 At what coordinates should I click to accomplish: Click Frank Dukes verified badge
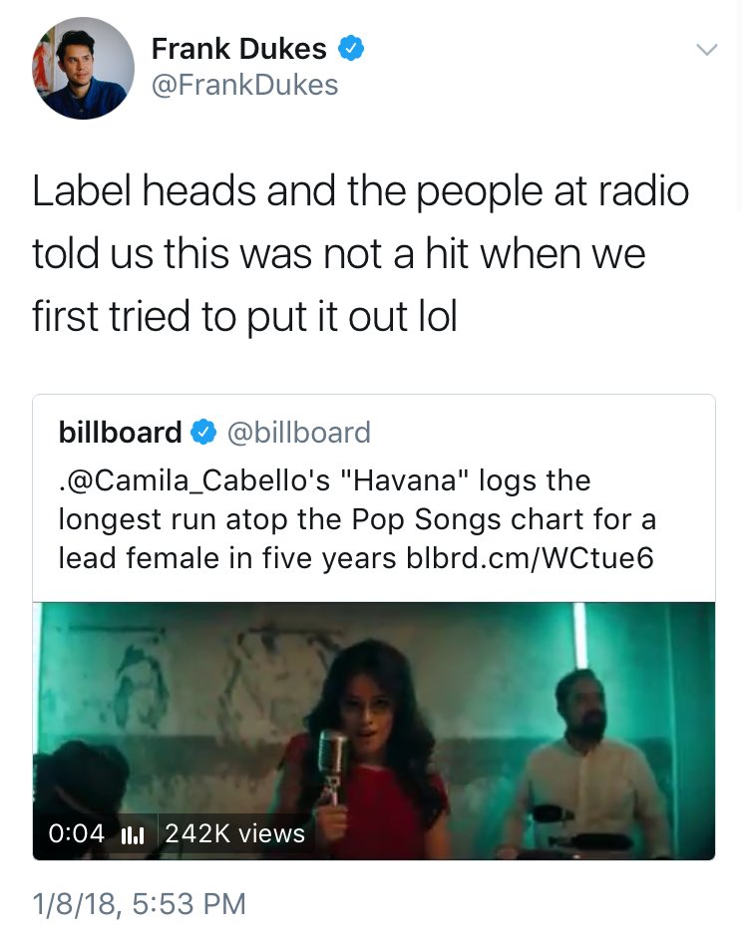(x=351, y=48)
